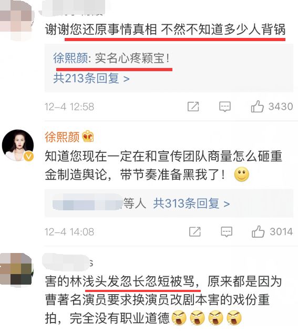Open the reply icon on the 12:58 comment
298x331 pixels.
[x=225, y=106]
